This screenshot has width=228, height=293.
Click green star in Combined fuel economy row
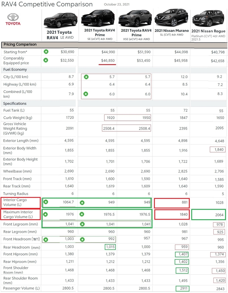(x=86, y=94)
